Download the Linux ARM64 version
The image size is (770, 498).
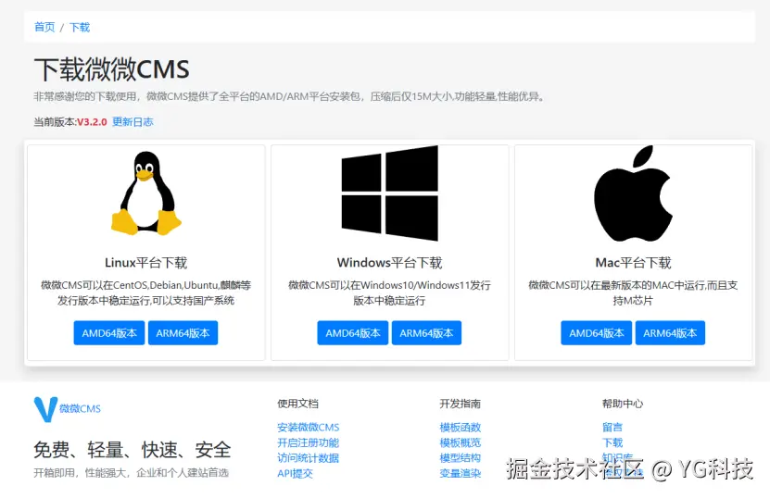[x=183, y=333]
